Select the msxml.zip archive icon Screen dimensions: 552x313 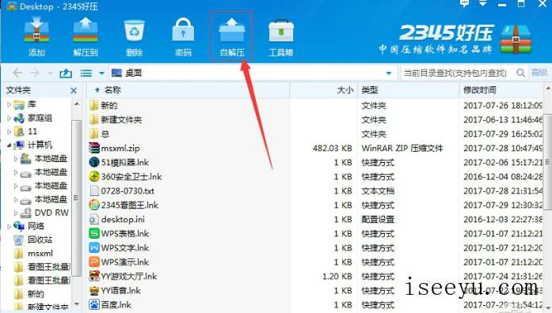pyautogui.click(x=94, y=148)
